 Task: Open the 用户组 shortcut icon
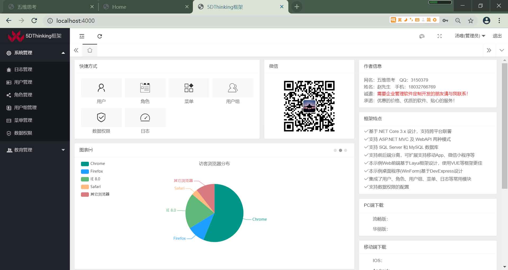[x=233, y=88]
